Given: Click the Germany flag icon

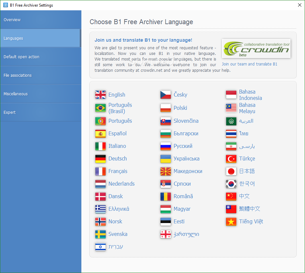Looking at the screenshot, I should point(100,159).
